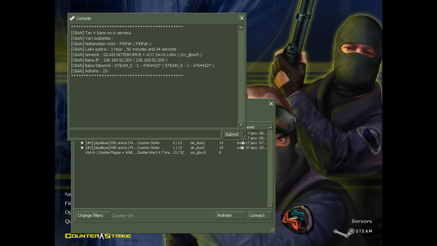Click the server list scrollbar down arrow
Screen dimensions: 437x246
click(x=270, y=205)
